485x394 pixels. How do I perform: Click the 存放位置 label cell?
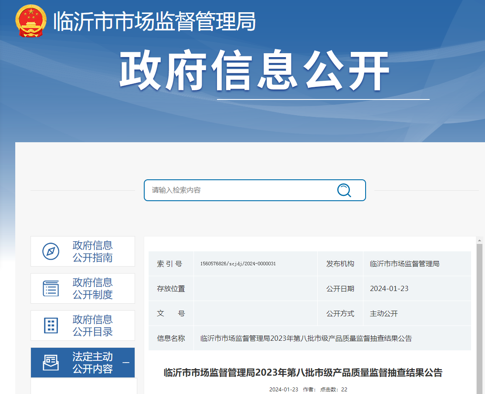pos(171,288)
